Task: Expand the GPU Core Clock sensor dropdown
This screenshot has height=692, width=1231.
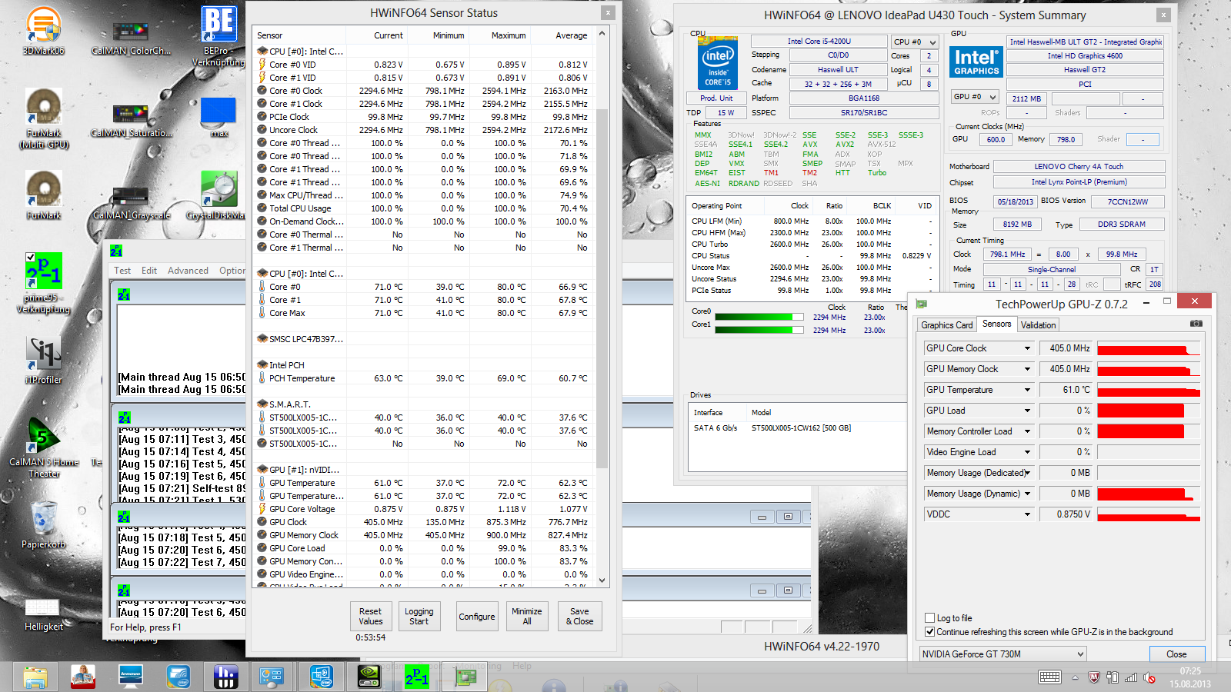Action: (1027, 348)
